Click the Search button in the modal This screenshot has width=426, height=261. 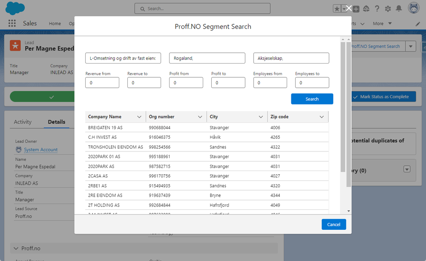(x=312, y=99)
